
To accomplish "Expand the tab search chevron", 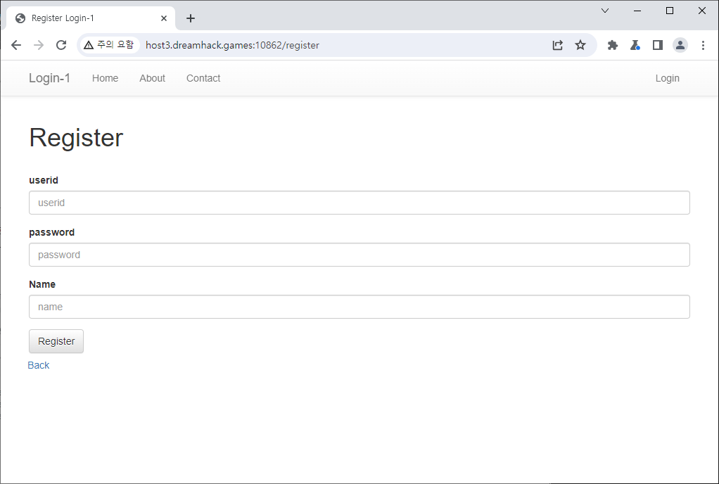I will click(605, 11).
